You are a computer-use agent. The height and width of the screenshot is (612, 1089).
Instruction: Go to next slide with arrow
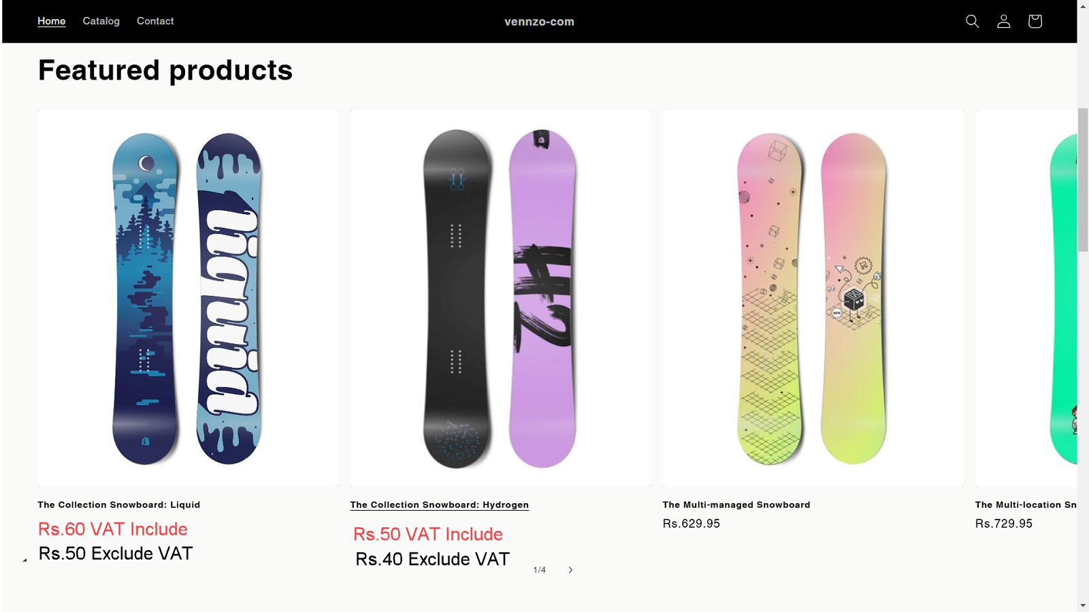click(x=570, y=570)
